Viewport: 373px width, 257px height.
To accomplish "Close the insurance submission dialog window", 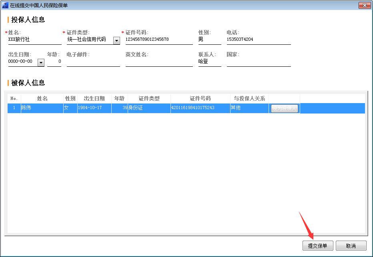I will [364, 5].
